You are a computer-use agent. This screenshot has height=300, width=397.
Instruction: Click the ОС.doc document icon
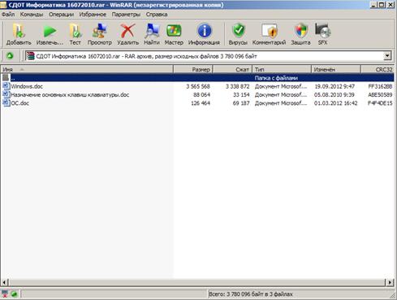pyautogui.click(x=6, y=103)
